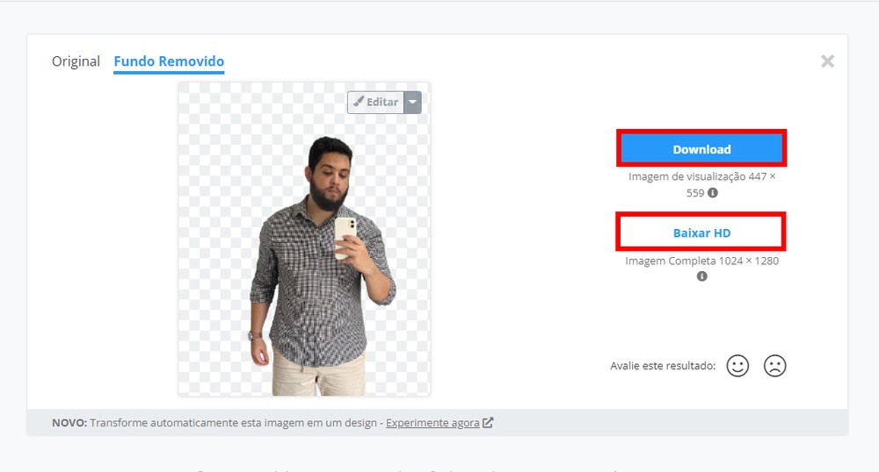This screenshot has height=472, width=879.
Task: Click the Baixar HD button
Action: tap(701, 232)
